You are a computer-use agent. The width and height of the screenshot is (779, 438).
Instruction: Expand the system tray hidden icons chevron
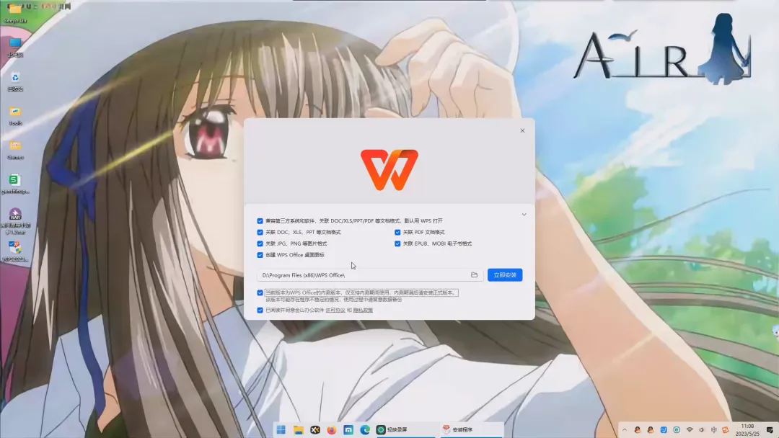pos(625,430)
